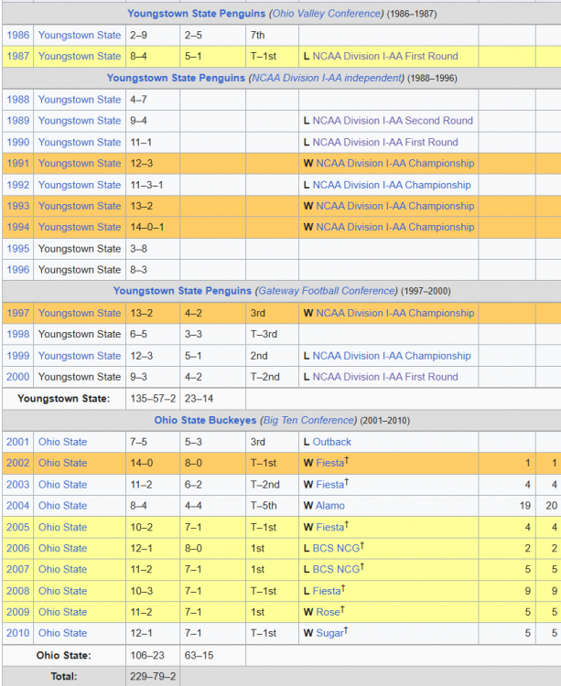Open the 1991 season year link
561x686 pixels.
tap(17, 163)
